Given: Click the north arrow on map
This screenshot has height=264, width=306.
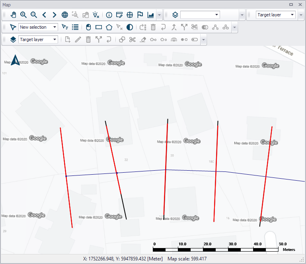Looking at the screenshot, I should point(15,60).
